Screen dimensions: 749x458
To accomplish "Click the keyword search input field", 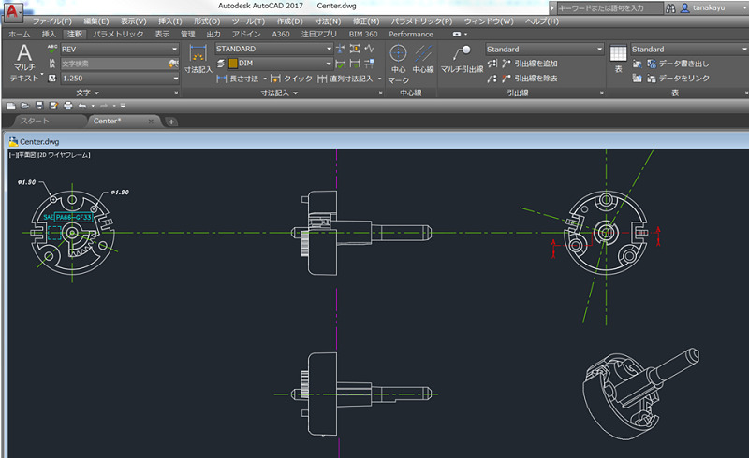I will 609,7.
